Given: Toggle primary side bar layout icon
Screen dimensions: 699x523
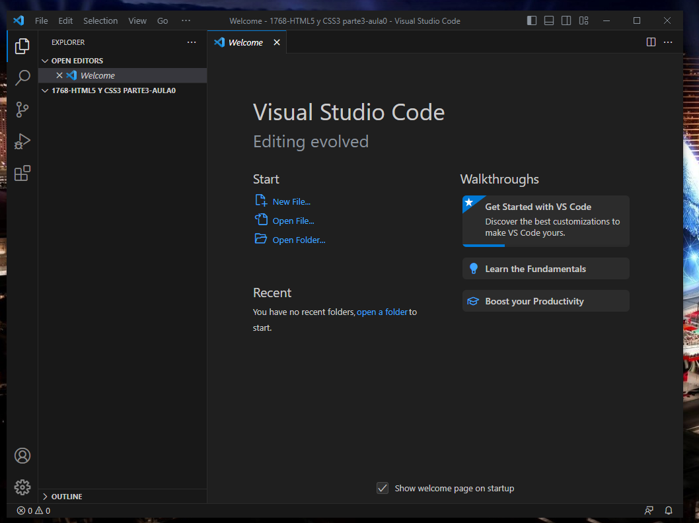Looking at the screenshot, I should [531, 20].
